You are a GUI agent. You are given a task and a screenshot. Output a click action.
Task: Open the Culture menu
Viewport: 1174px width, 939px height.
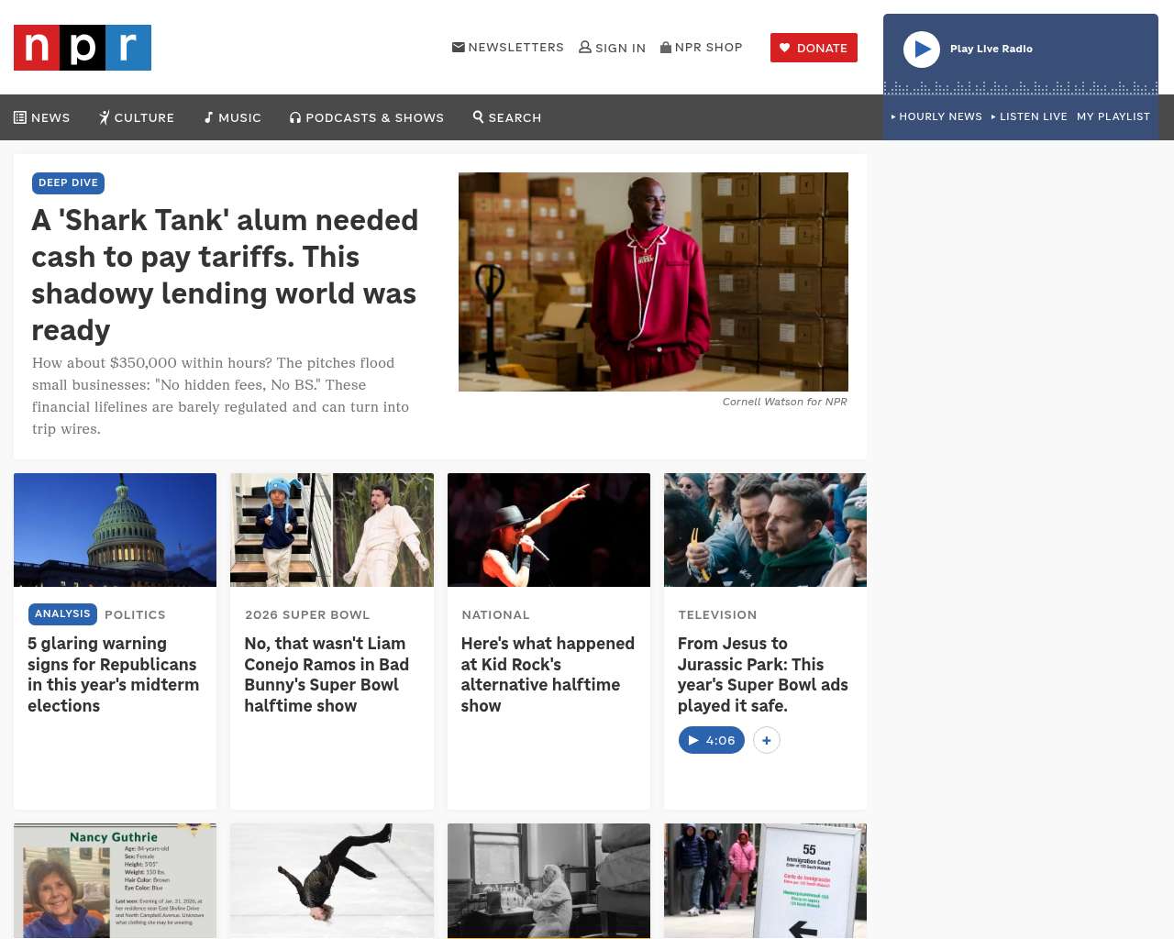[137, 117]
